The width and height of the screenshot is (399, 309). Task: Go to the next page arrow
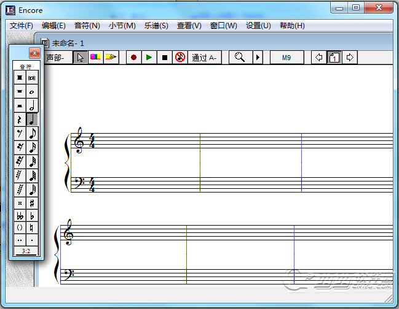pos(350,58)
